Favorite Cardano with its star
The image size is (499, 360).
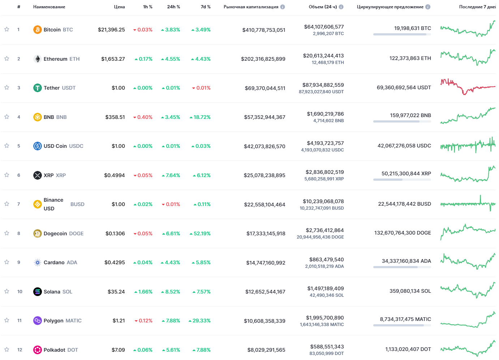pos(7,262)
